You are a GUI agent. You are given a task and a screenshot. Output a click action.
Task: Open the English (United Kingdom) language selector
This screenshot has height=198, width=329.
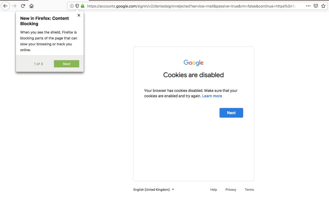(154, 189)
